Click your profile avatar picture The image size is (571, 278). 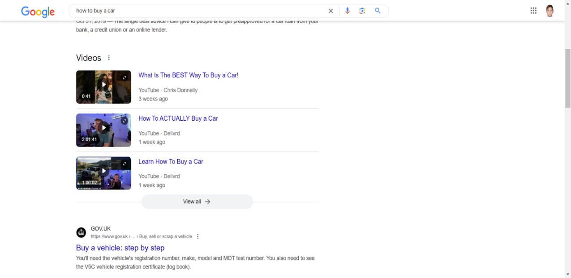[550, 10]
